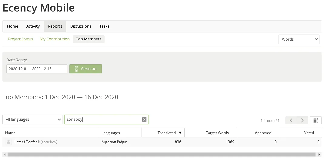Go to next results page arrow
The height and width of the screenshot is (158, 324).
(x=302, y=120)
